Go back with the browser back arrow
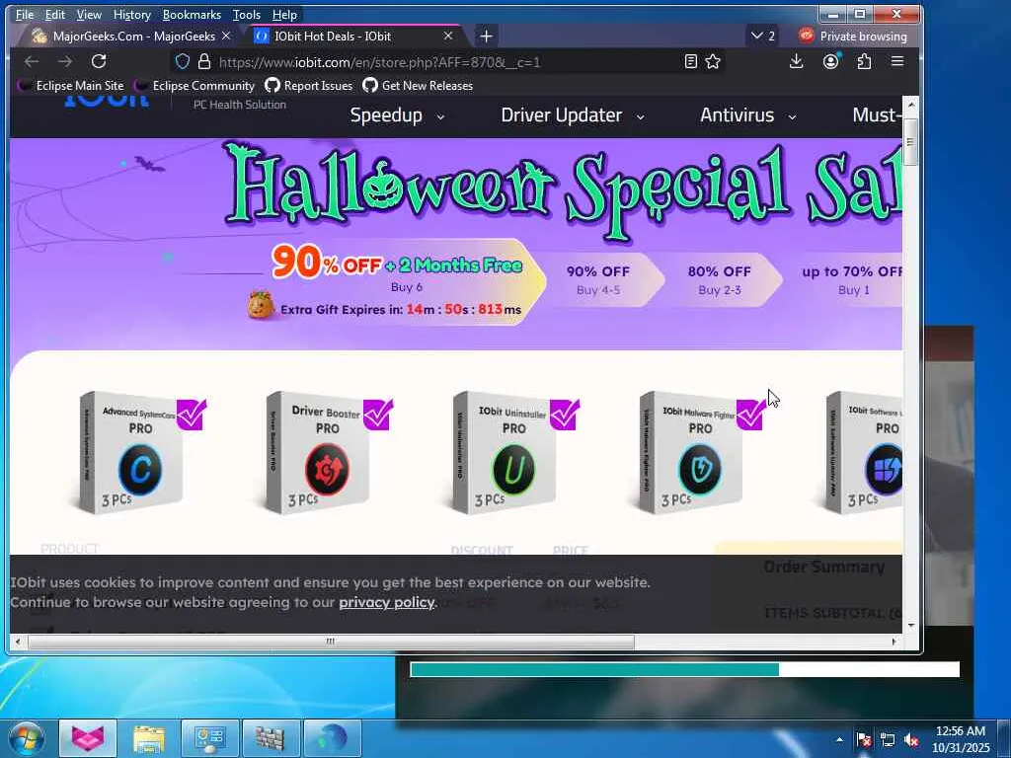The width and height of the screenshot is (1011, 758). (32, 61)
